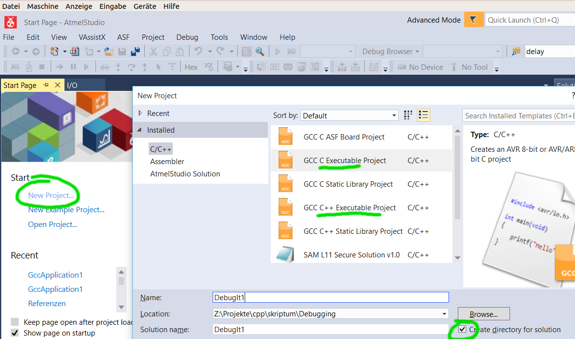575x339 pixels.
Task: Click the Advanced Mode filter icon
Action: pyautogui.click(x=473, y=20)
